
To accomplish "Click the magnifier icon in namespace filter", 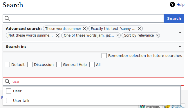I will click(x=8, y=82).
